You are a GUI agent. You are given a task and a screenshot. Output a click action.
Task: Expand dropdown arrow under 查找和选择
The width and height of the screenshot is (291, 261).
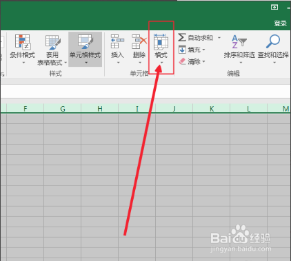274,63
